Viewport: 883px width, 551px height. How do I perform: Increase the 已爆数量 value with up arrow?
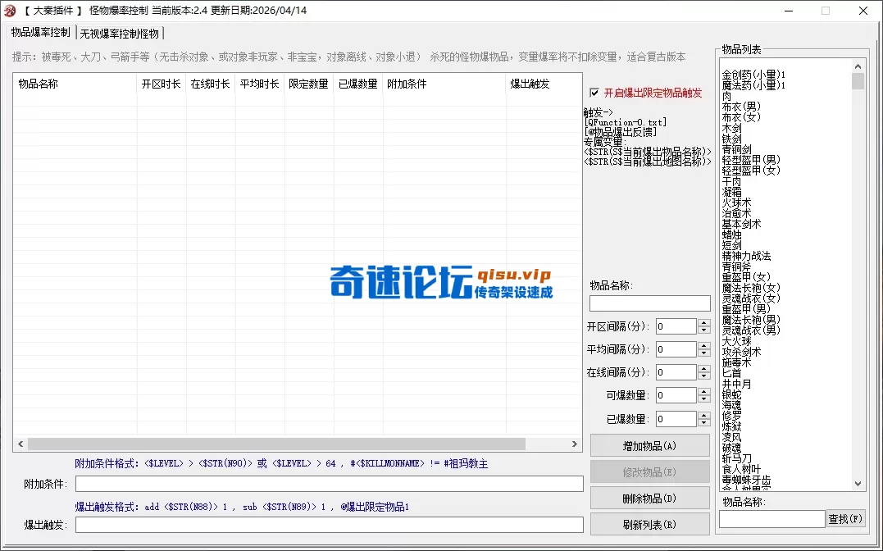704,416
